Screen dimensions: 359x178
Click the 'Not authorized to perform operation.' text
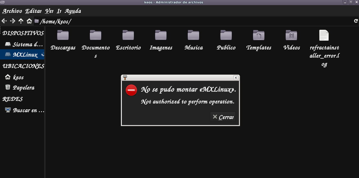pyautogui.click(x=188, y=102)
